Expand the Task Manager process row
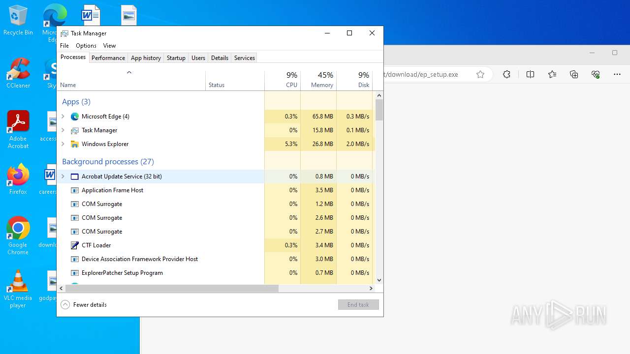Screen dimensions: 630x354 pos(63,130)
